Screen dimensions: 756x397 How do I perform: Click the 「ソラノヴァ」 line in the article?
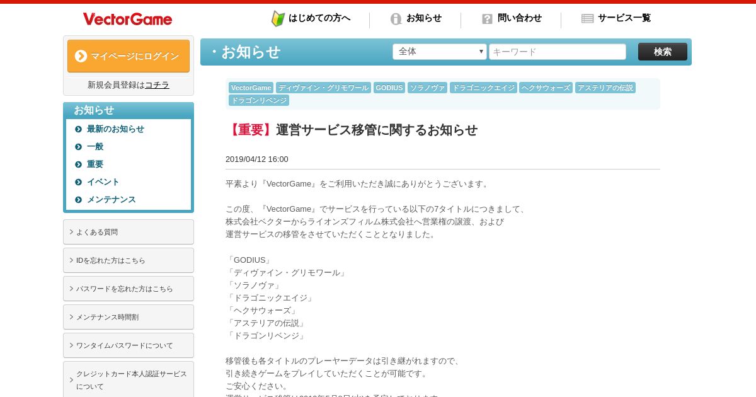[x=254, y=285]
